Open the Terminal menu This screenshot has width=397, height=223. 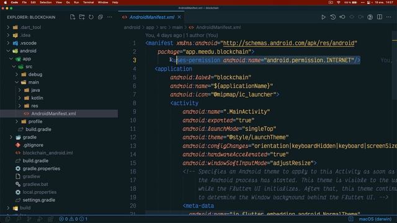[88, 2]
